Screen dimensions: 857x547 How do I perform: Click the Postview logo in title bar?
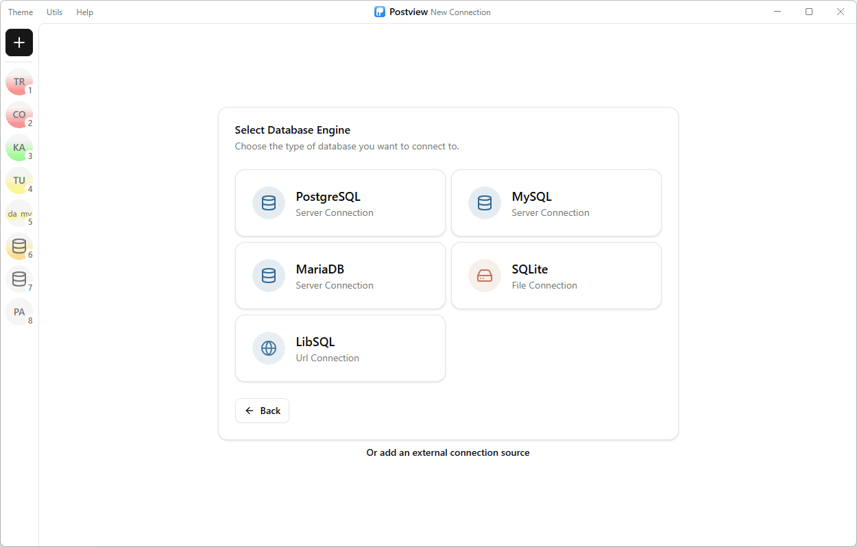point(380,12)
